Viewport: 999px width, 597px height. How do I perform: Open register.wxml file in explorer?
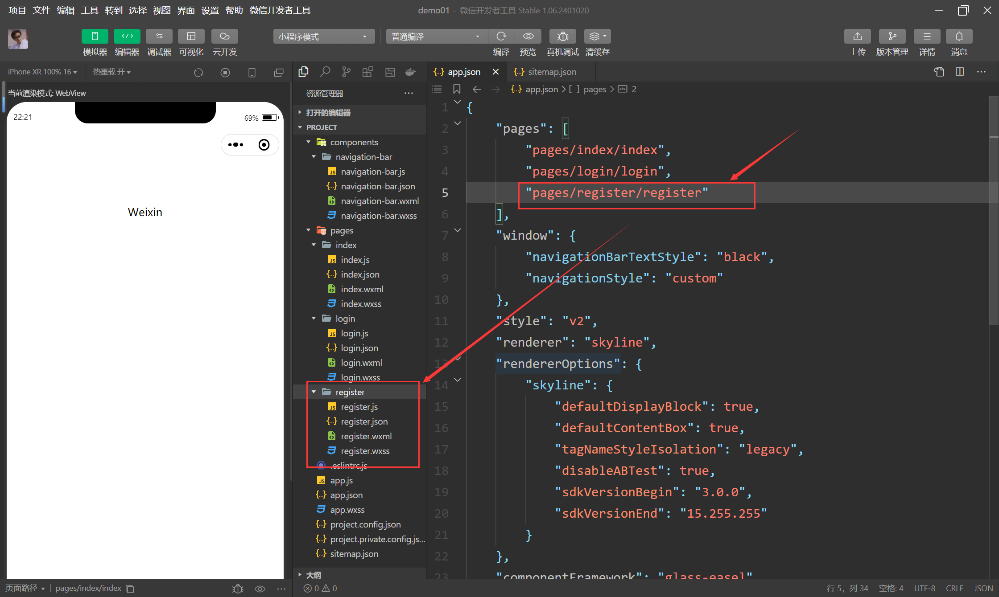(x=366, y=436)
